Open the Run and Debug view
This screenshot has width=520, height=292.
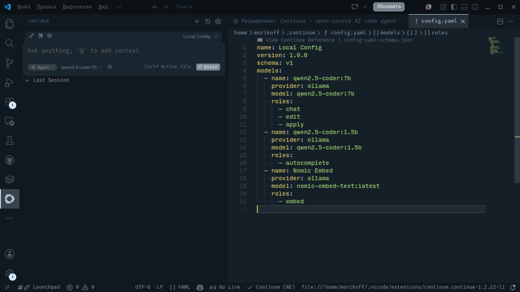click(x=10, y=82)
